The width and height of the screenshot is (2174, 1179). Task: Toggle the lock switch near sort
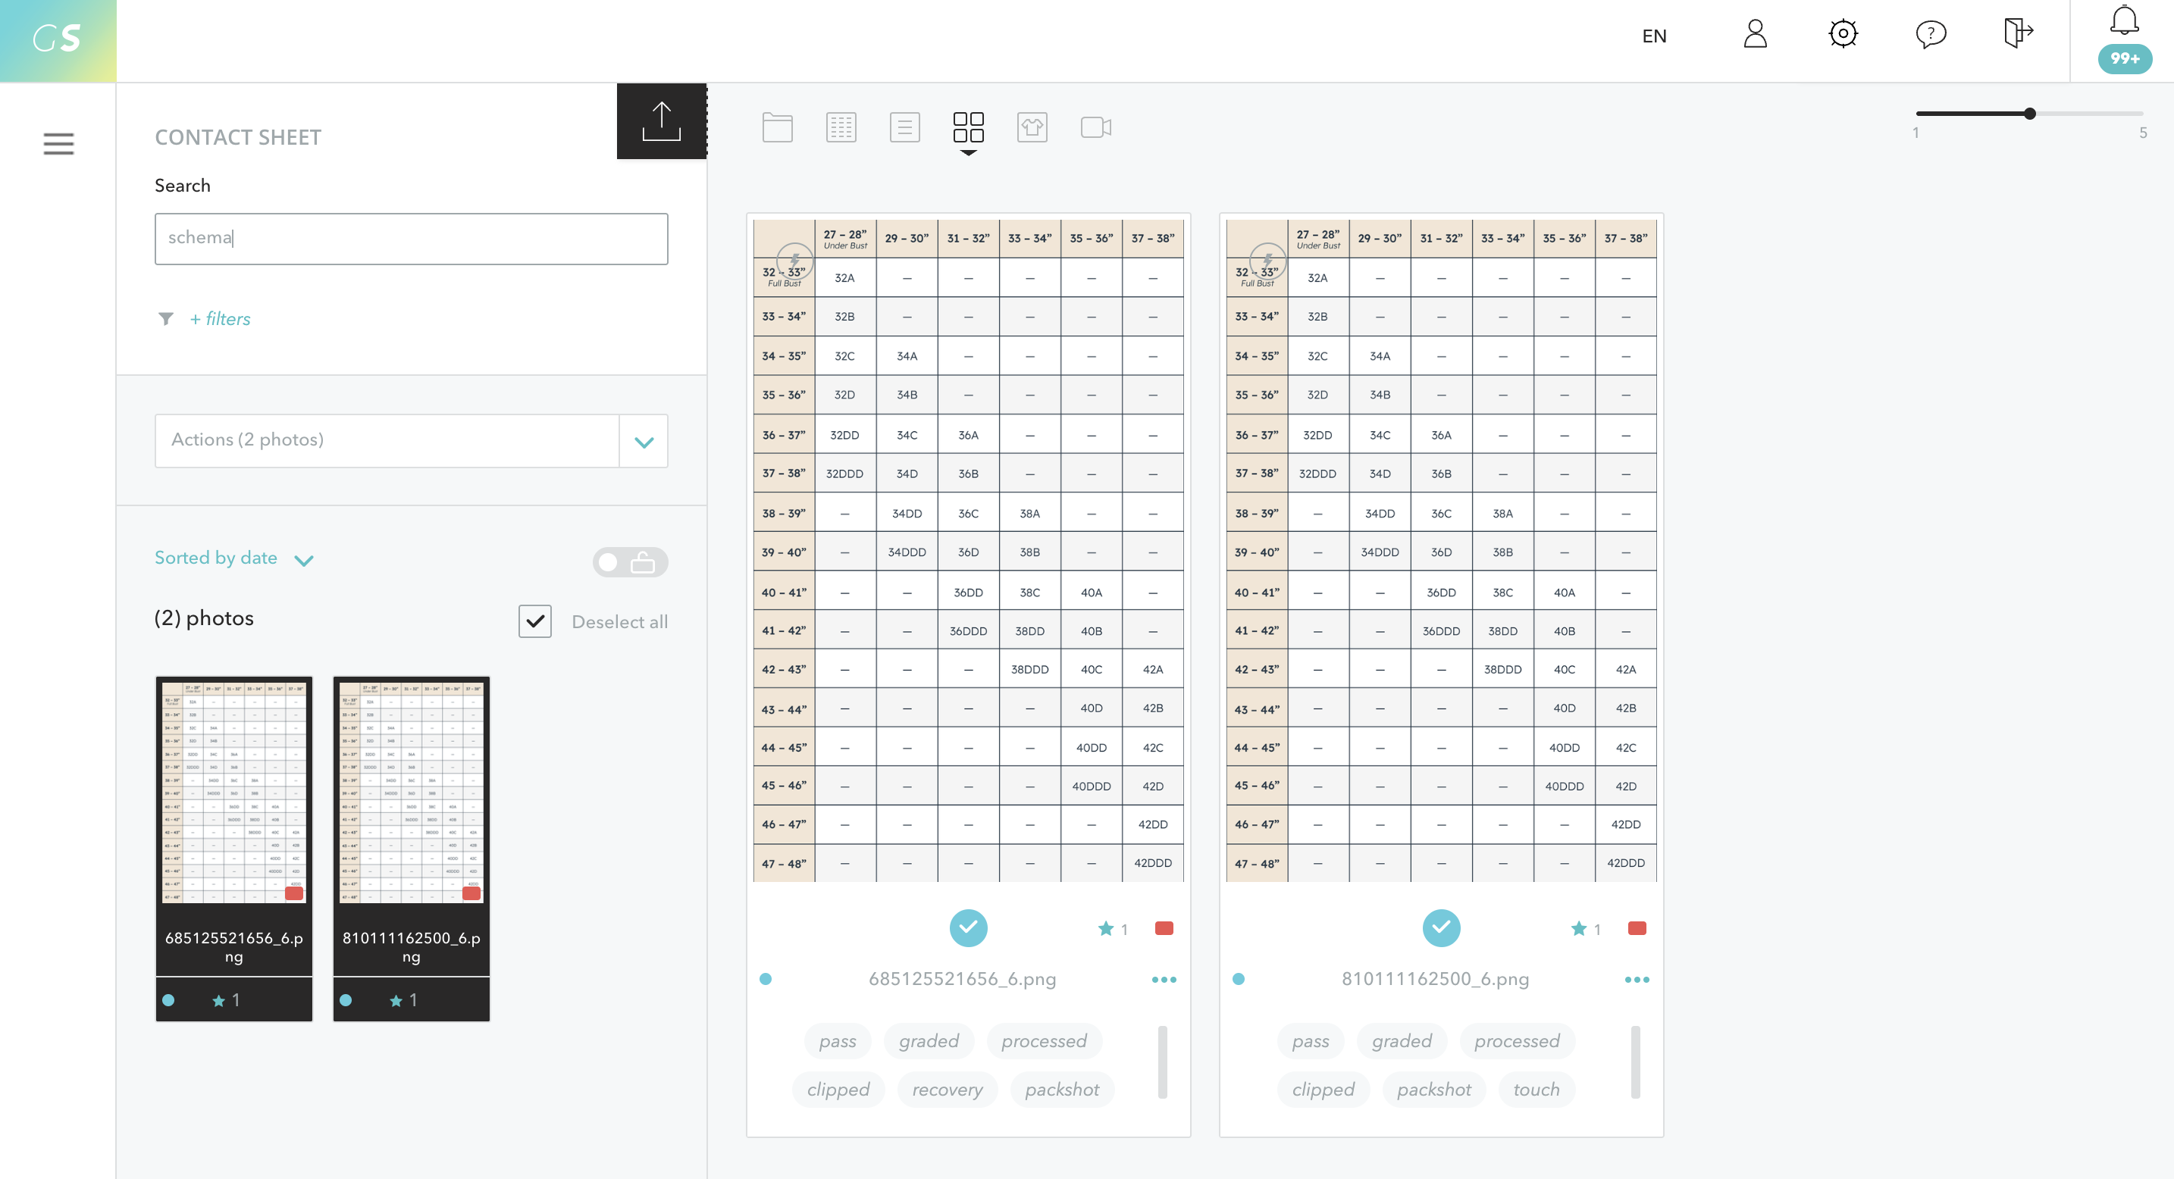(630, 562)
